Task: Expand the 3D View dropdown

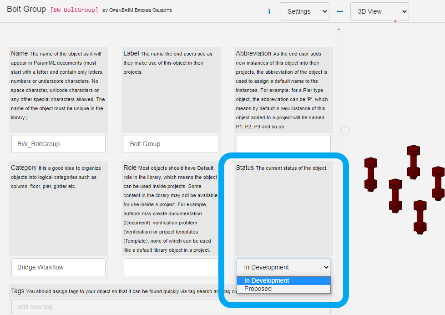Action: 379,11
